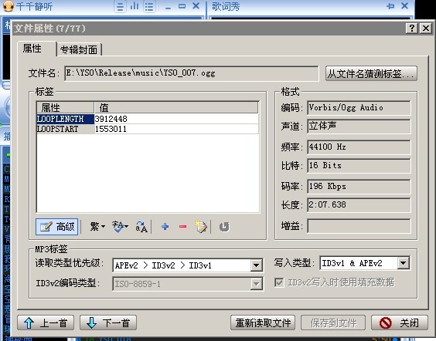Click the 高级 advanced edit button
Screen dimensions: 436x341
point(56,227)
